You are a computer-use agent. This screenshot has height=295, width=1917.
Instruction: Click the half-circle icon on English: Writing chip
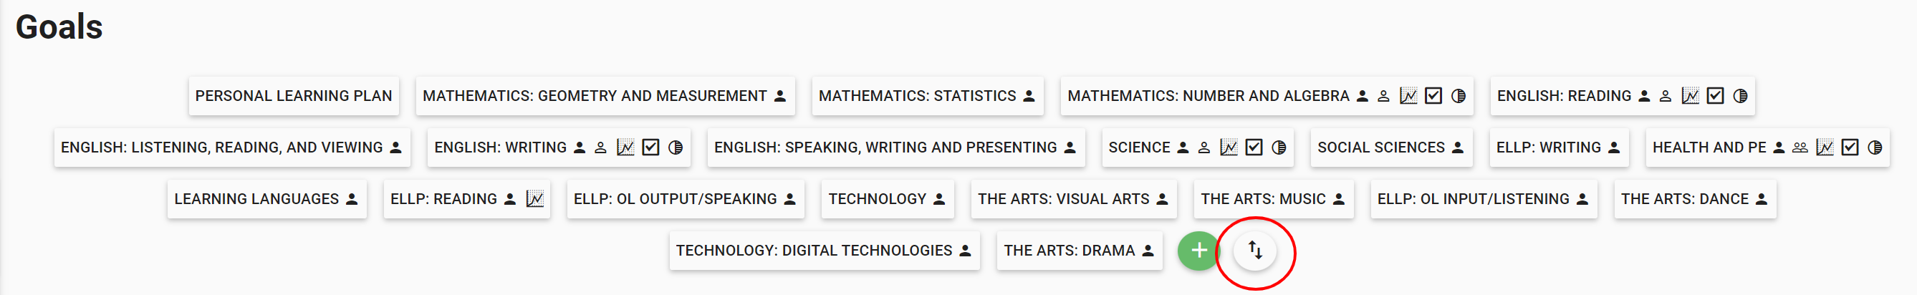676,148
